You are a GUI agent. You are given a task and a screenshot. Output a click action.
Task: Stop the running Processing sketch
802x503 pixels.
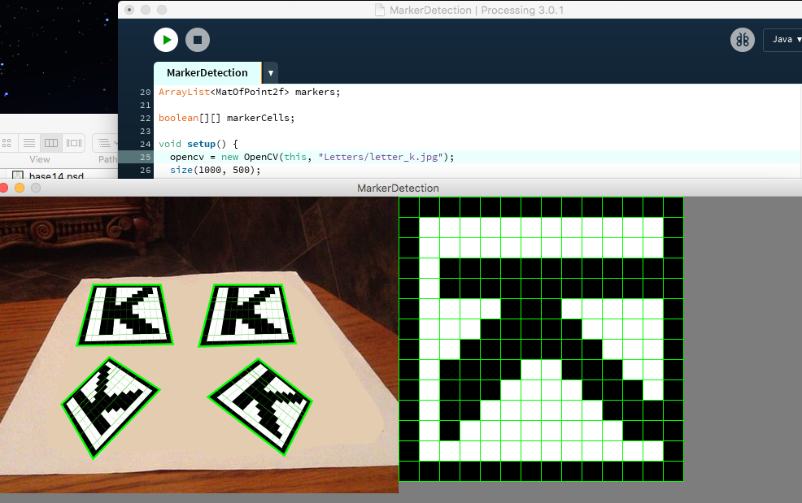(197, 39)
